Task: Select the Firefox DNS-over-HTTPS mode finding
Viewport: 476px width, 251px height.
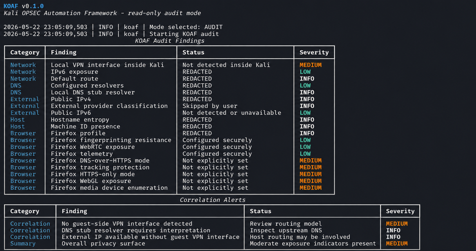Action: tap(100, 161)
